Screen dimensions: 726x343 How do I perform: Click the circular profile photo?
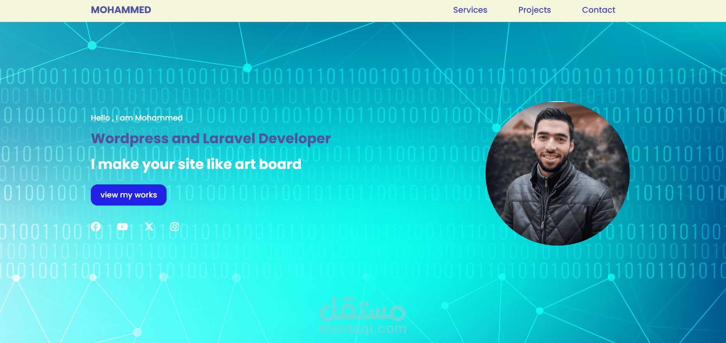pyautogui.click(x=557, y=174)
